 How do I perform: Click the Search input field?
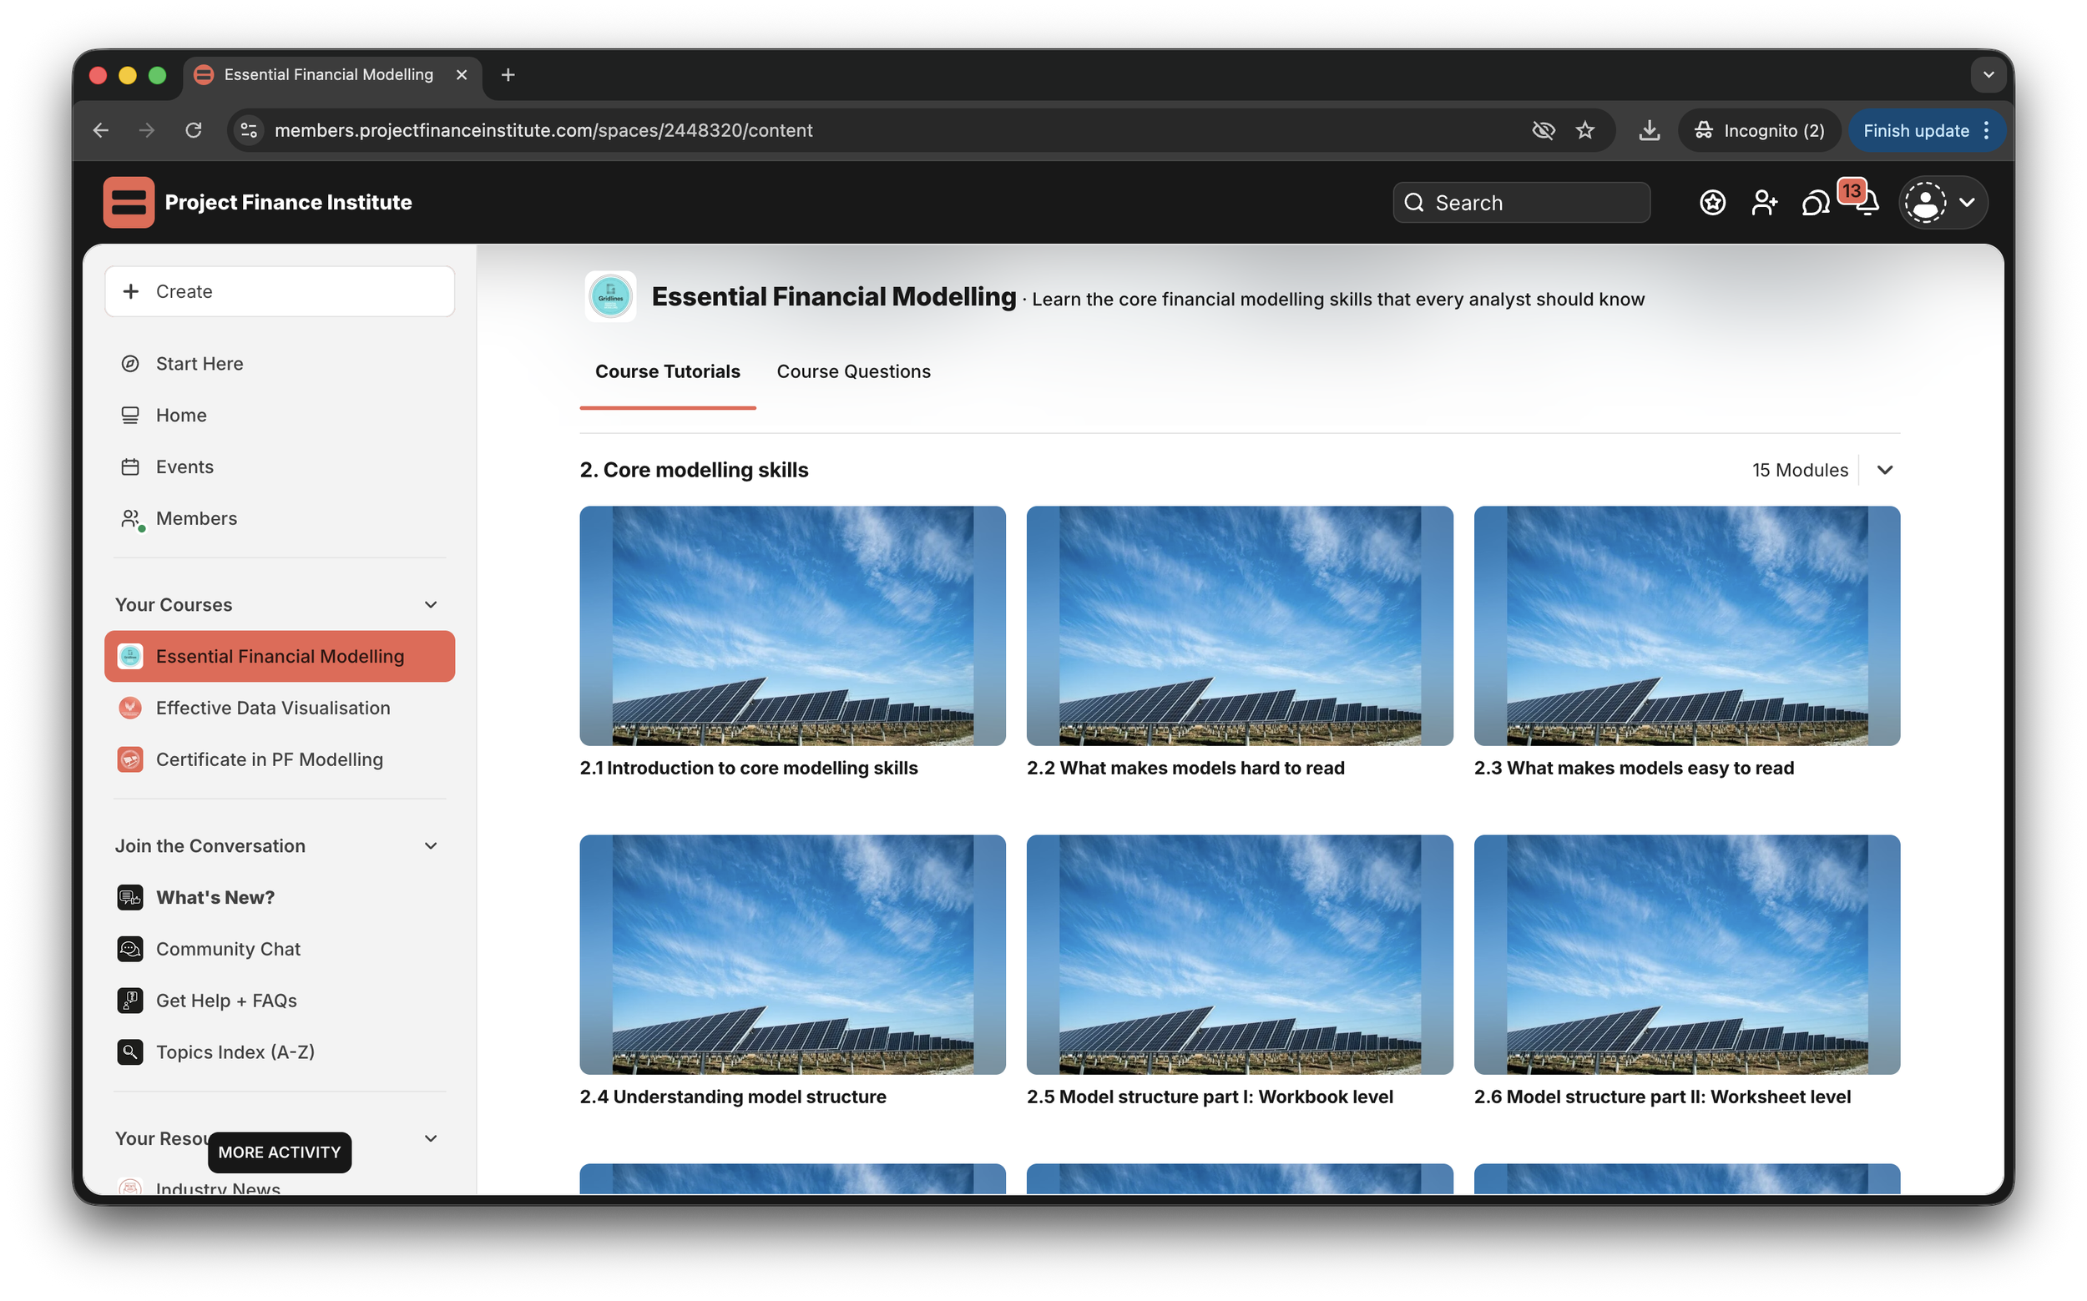pyautogui.click(x=1521, y=202)
